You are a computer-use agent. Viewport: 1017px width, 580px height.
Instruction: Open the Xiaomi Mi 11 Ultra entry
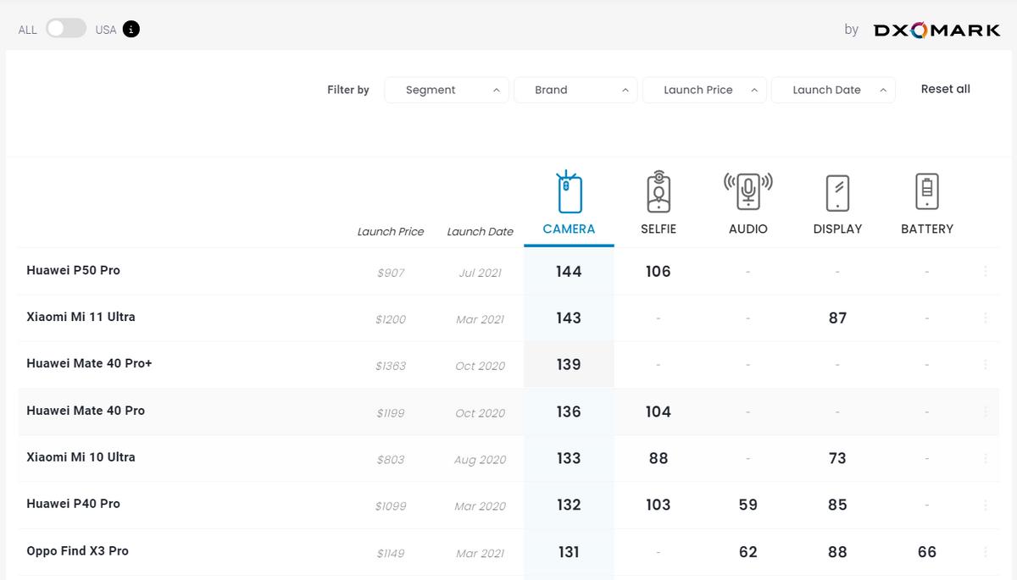click(x=81, y=317)
